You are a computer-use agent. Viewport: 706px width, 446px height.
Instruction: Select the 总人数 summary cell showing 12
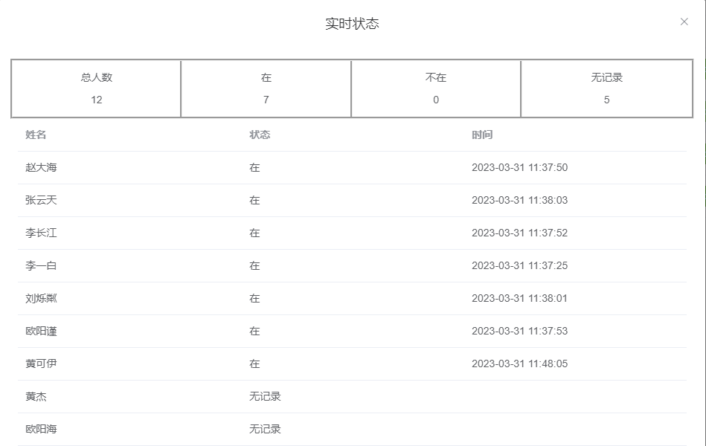tap(96, 88)
